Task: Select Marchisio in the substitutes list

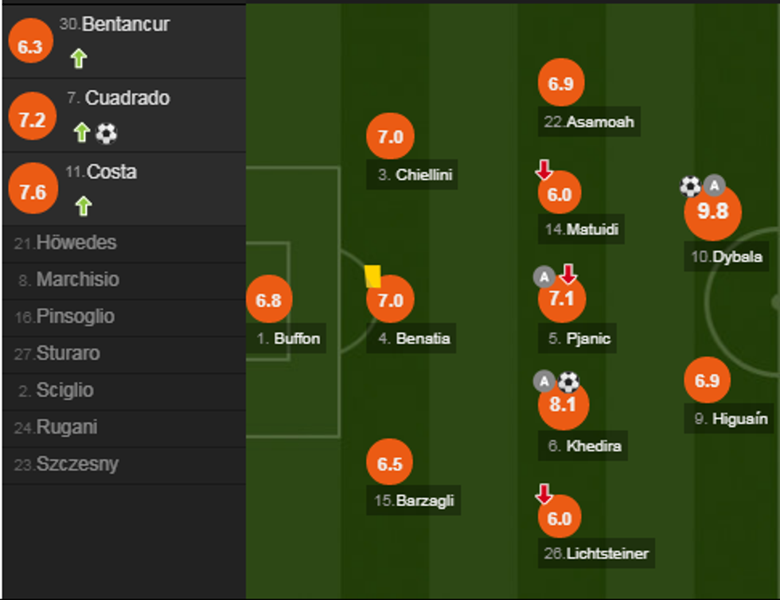Action: [x=77, y=279]
